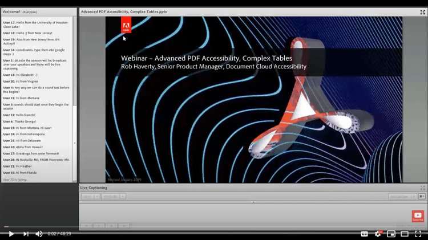Click the red Subscribe watermark button
Viewport: 428px width, 240px height.
pos(418,216)
